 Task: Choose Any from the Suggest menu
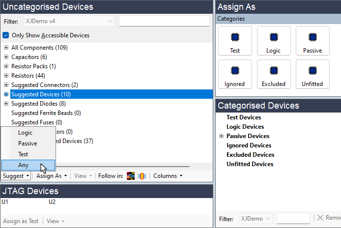[x=24, y=165]
